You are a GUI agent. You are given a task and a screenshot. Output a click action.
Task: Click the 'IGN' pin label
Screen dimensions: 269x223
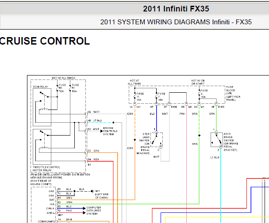coord(52,204)
